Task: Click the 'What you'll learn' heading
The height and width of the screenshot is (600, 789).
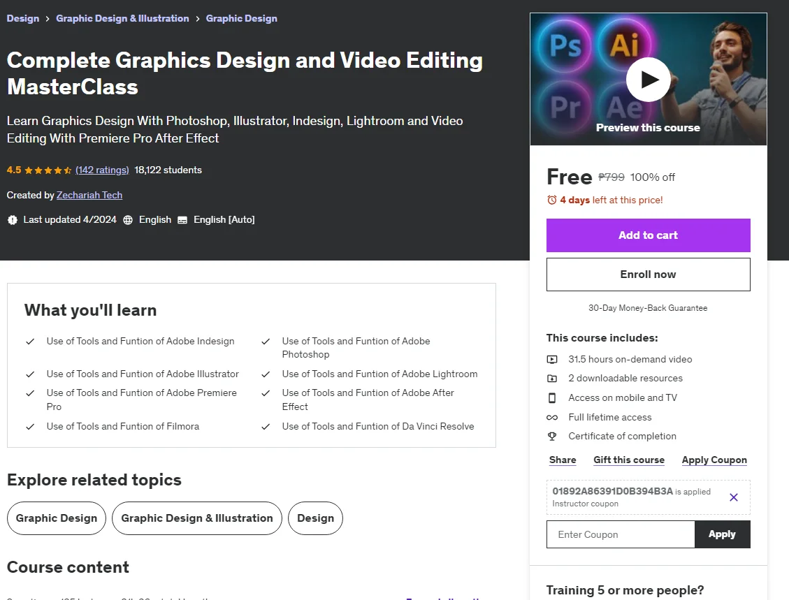Action: point(91,310)
